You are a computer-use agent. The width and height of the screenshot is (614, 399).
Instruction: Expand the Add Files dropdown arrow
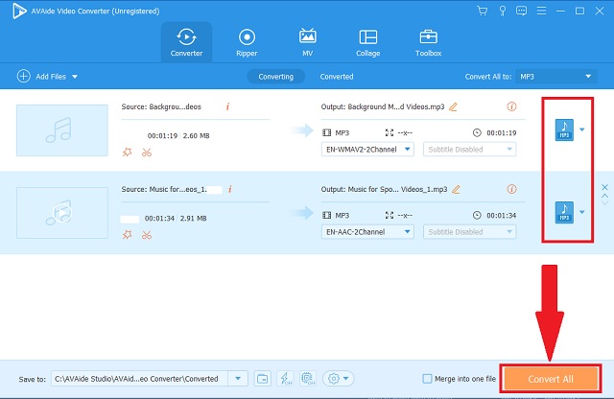[x=75, y=77]
